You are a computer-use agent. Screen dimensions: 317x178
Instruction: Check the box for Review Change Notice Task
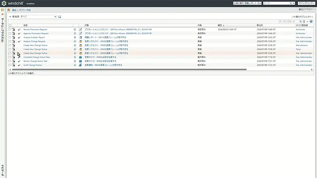(x=10, y=61)
